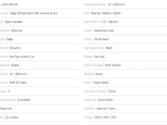Click the Fretboard Radius label
167x125 pixels.
tap(95, 5)
